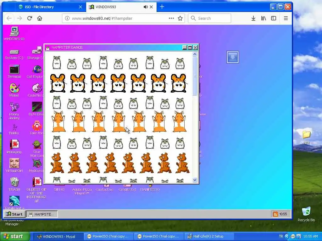Mute the WINDOWS93 tab audio
The height and width of the screenshot is (241, 322).
pos(145,7)
